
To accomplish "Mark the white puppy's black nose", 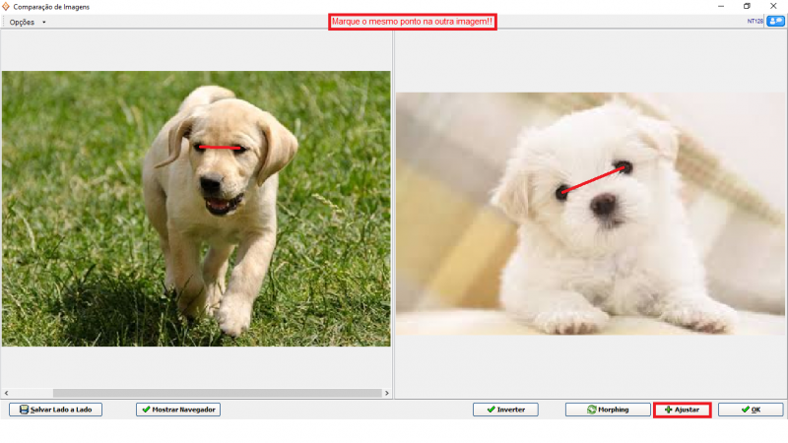I will click(x=602, y=204).
